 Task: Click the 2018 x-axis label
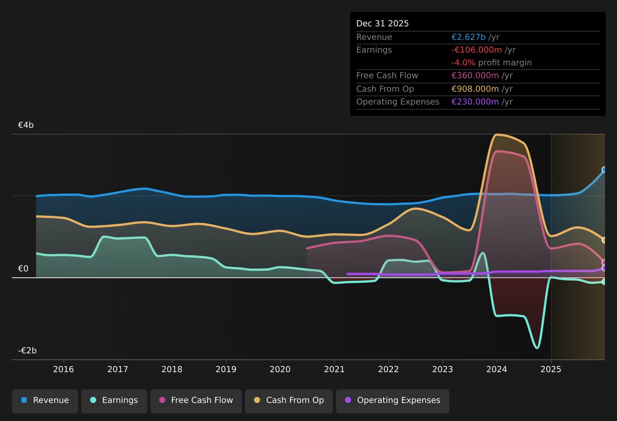[x=172, y=369]
